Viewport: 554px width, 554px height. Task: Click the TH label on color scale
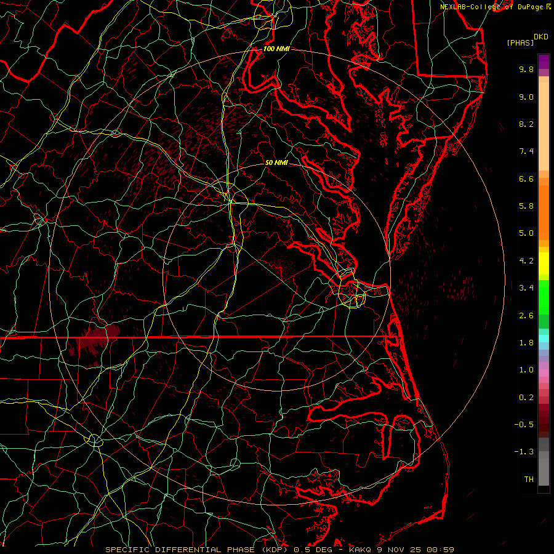tap(529, 480)
